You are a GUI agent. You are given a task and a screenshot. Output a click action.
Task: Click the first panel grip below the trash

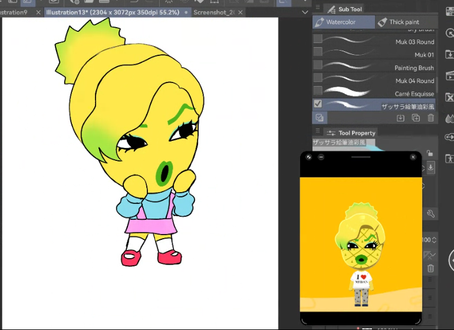tap(430, 280)
